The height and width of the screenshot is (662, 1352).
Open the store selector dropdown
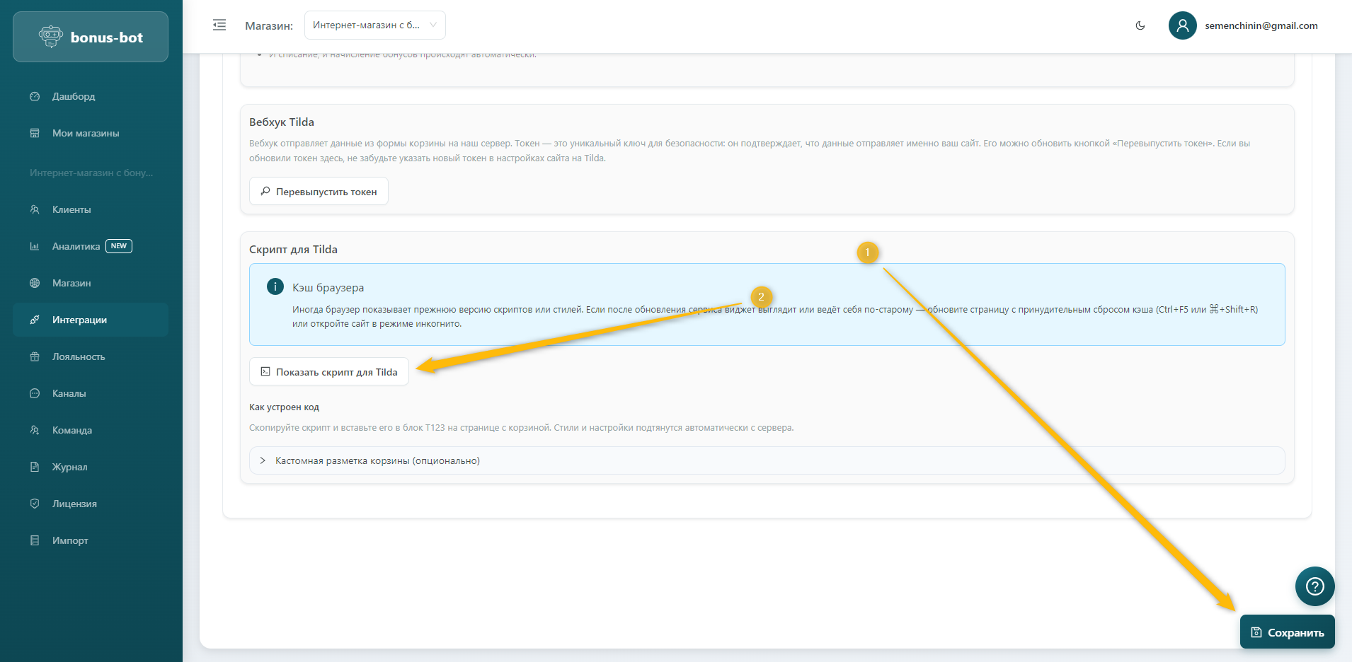(374, 25)
